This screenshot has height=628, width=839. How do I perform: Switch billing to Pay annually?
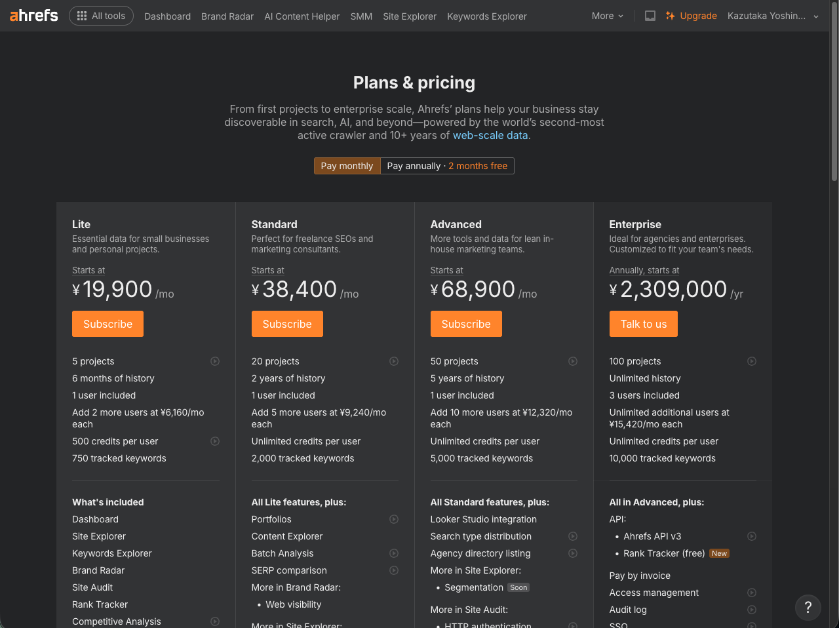coord(448,165)
